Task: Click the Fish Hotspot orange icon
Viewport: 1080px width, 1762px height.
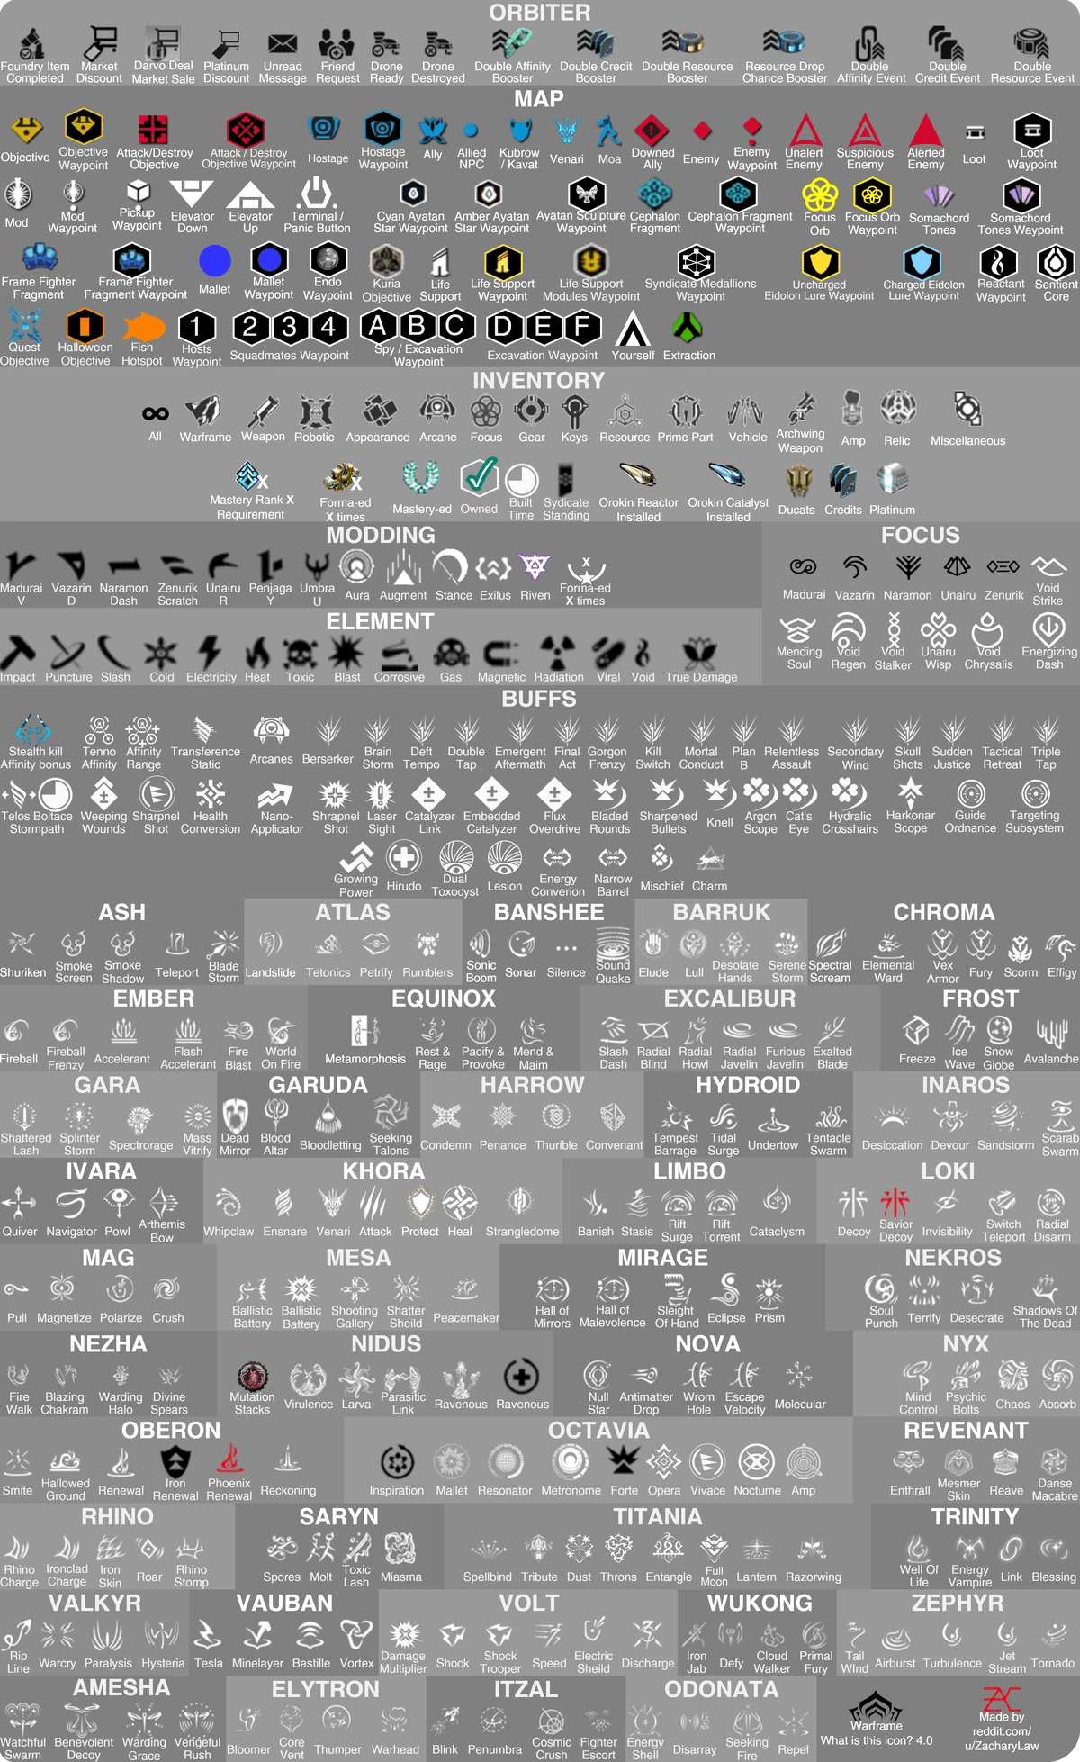Action: click(142, 327)
